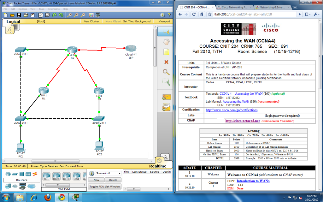Open Windows Start menu
Screen dimensions: 323x202
pyautogui.click(x=6, y=198)
